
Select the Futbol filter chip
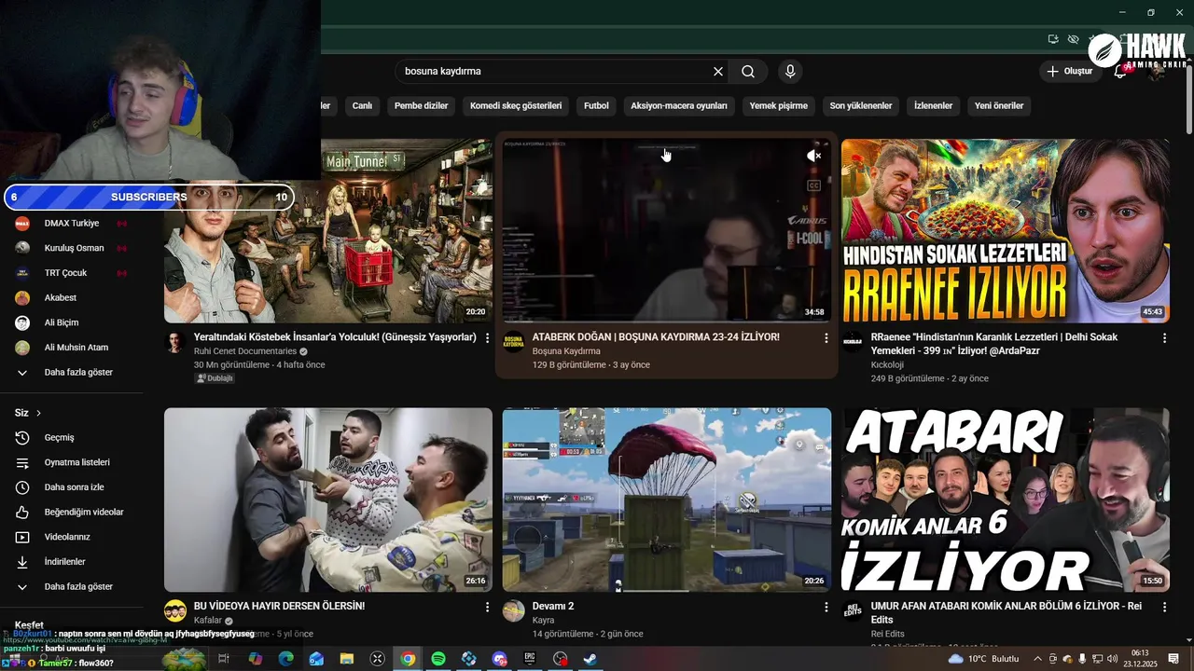596,106
